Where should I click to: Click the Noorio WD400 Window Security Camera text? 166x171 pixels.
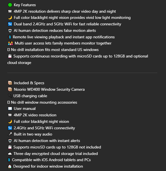49,89
